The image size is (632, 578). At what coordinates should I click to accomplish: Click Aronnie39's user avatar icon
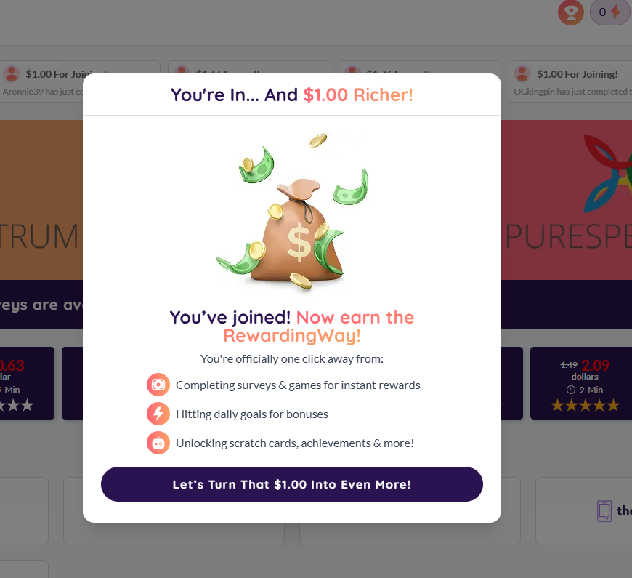[12, 73]
